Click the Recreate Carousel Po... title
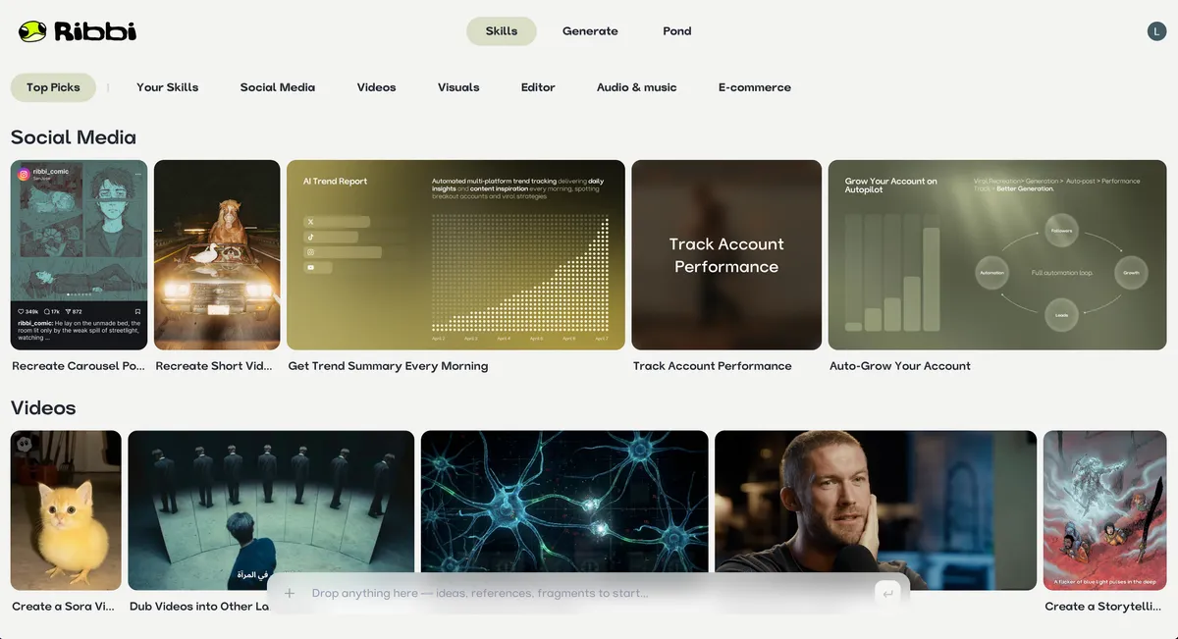Screen dimensions: 1178x639 79,366
